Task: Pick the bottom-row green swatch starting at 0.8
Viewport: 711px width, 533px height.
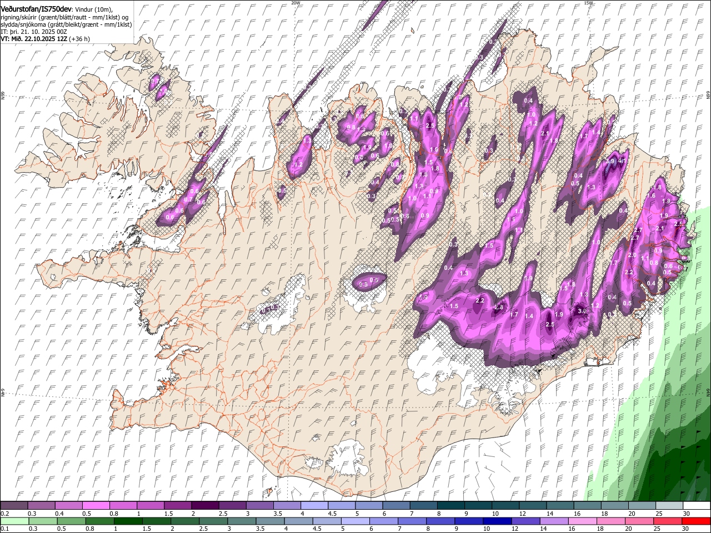Action: coord(99,521)
